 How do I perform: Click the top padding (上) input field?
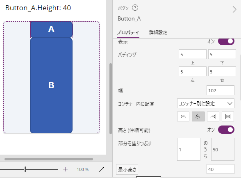193,54
